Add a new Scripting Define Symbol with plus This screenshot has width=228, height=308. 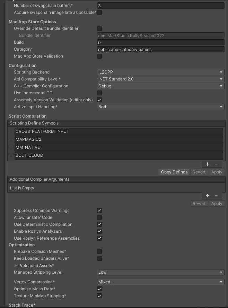click(208, 164)
